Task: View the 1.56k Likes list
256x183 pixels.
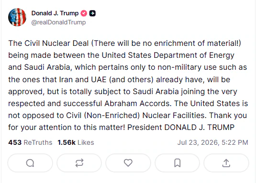Action: point(76,142)
